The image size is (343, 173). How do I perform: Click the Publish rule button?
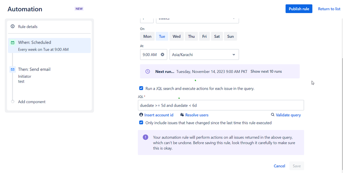[299, 9]
